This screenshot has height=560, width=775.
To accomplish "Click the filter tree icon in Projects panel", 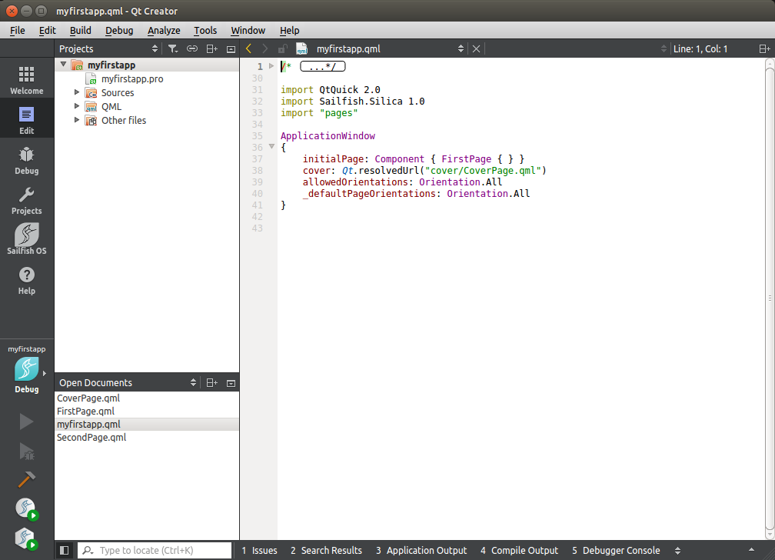I will point(173,48).
